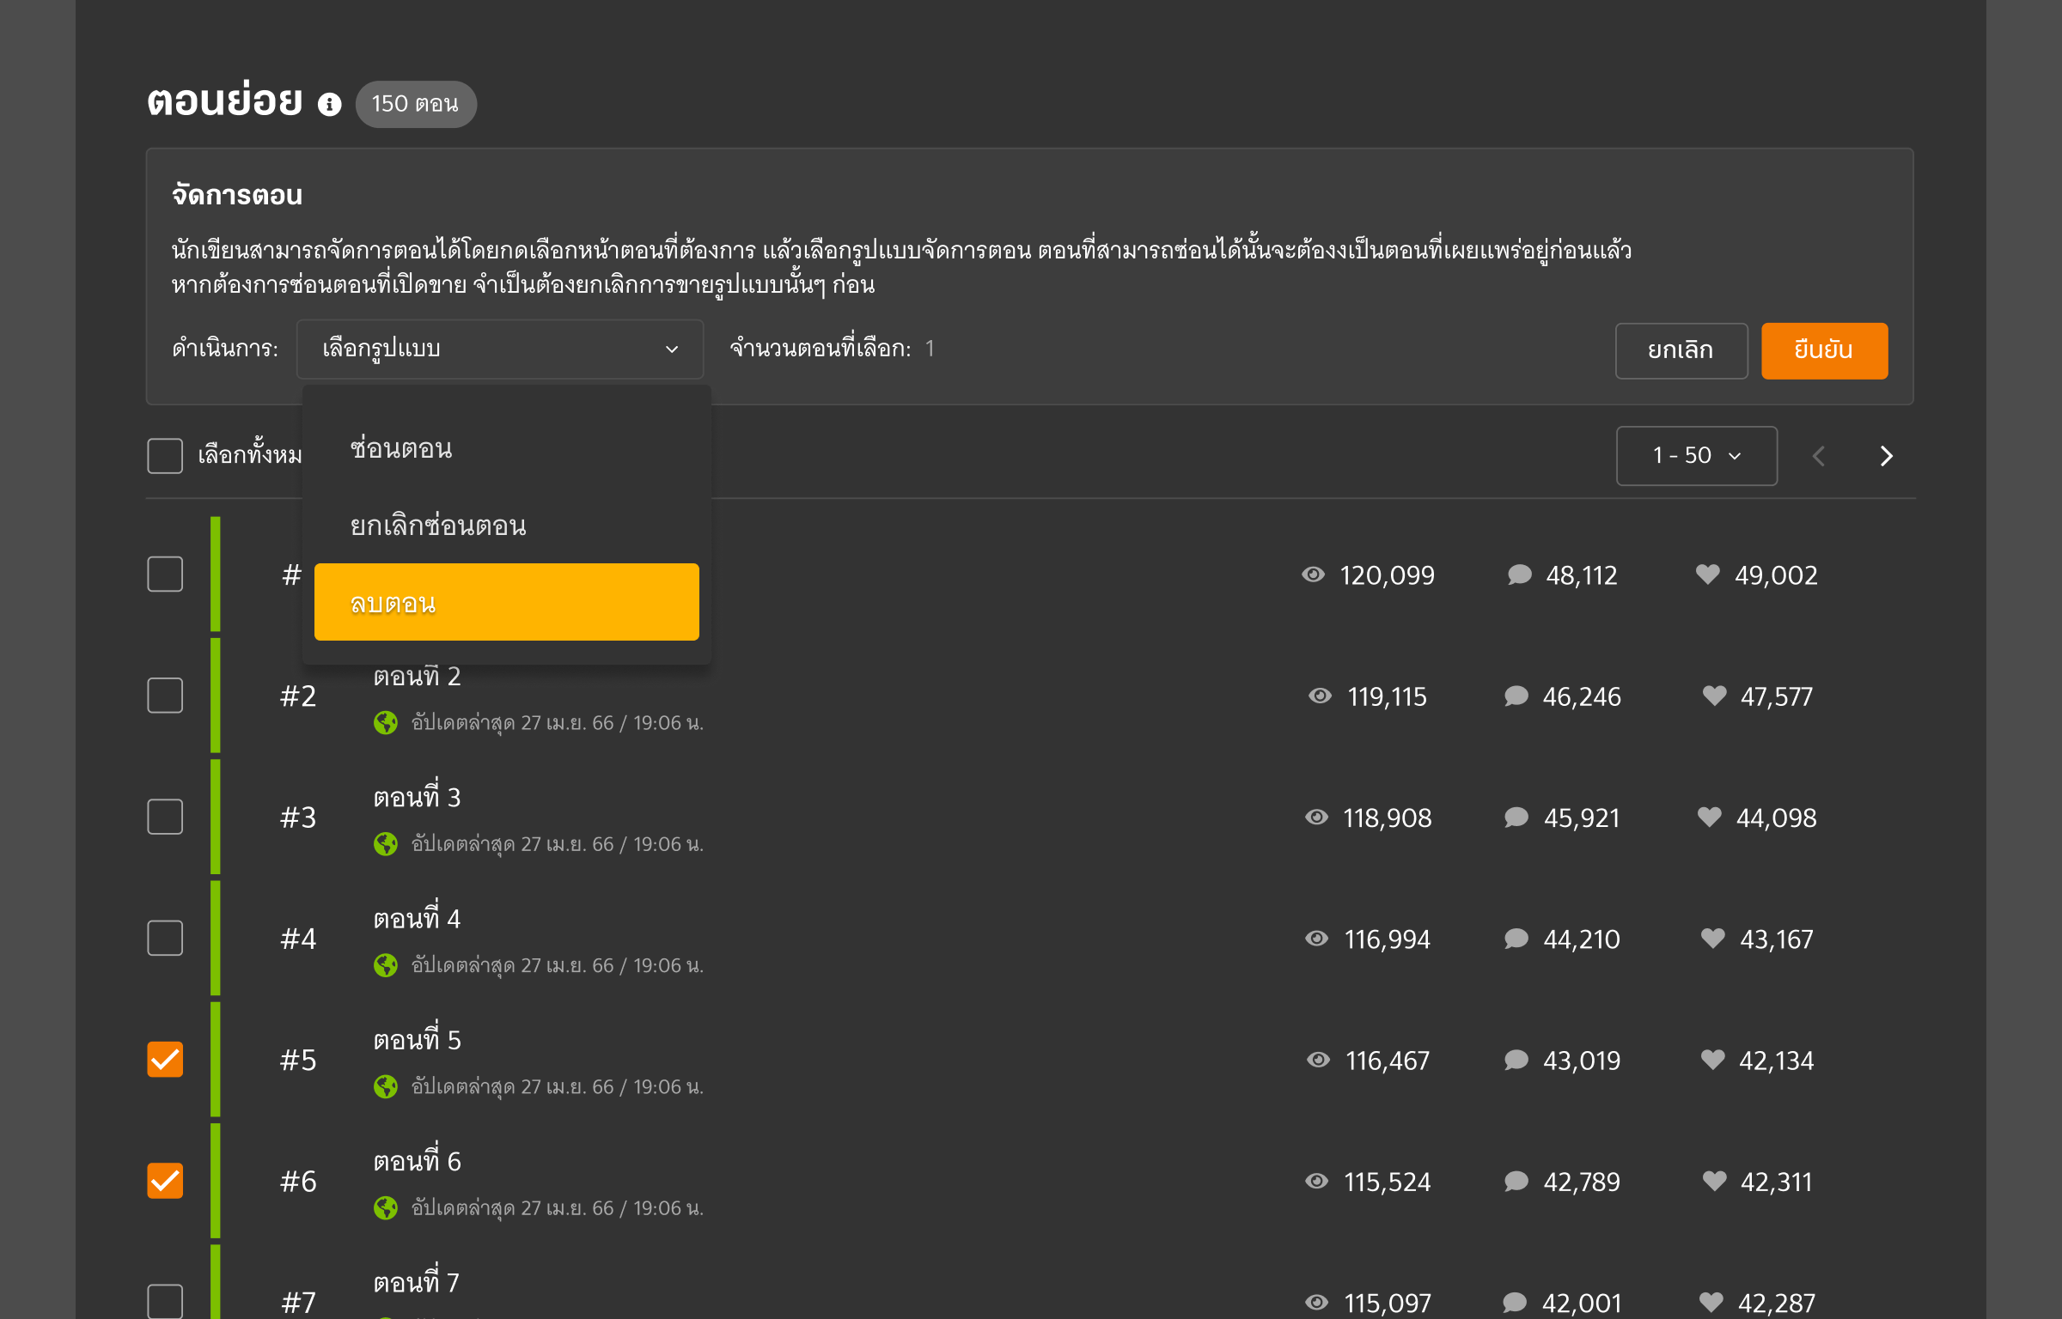Click the 150 ตอน count badge
Image resolution: width=2062 pixels, height=1319 pixels.
point(416,104)
